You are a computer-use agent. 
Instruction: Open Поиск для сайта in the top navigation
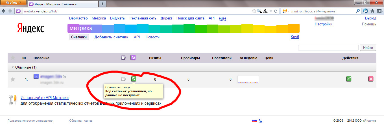click(x=190, y=18)
